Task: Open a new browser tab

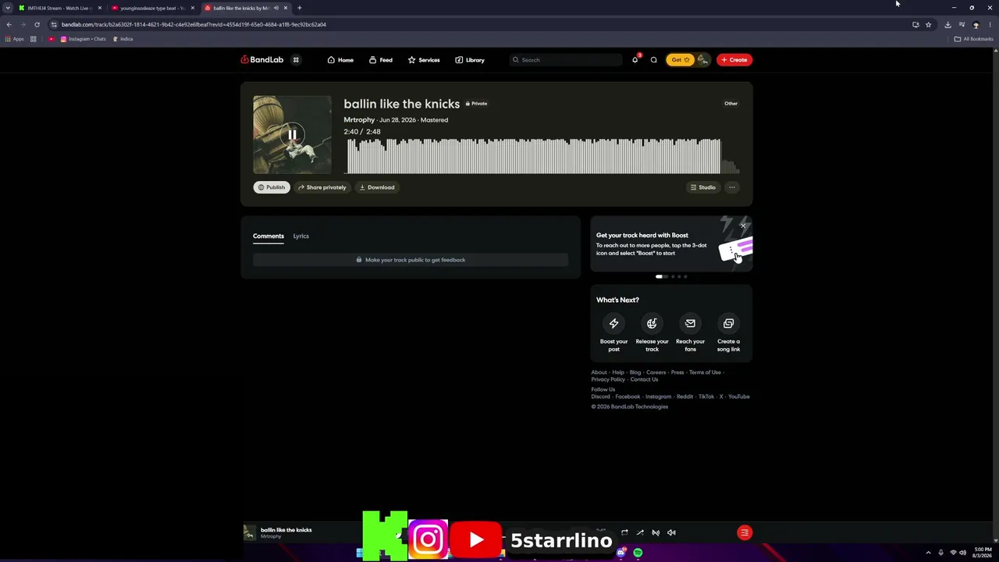Action: tap(299, 8)
